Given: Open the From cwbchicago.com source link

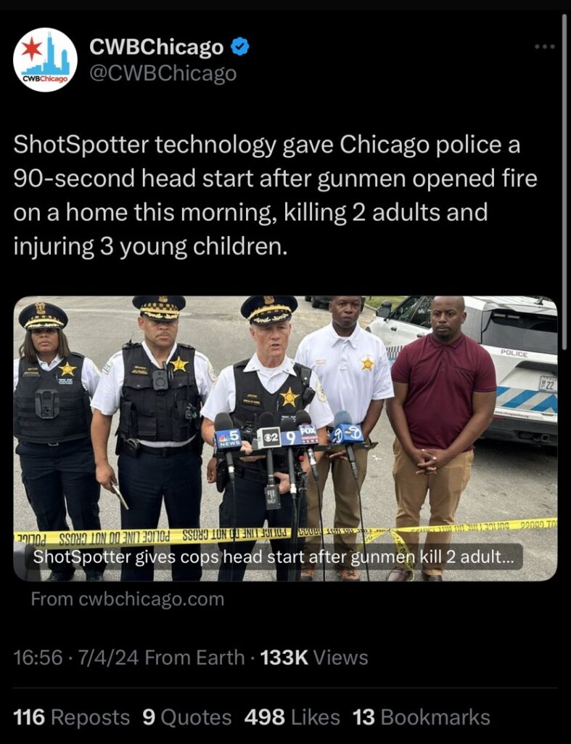Looking at the screenshot, I should coord(128,599).
